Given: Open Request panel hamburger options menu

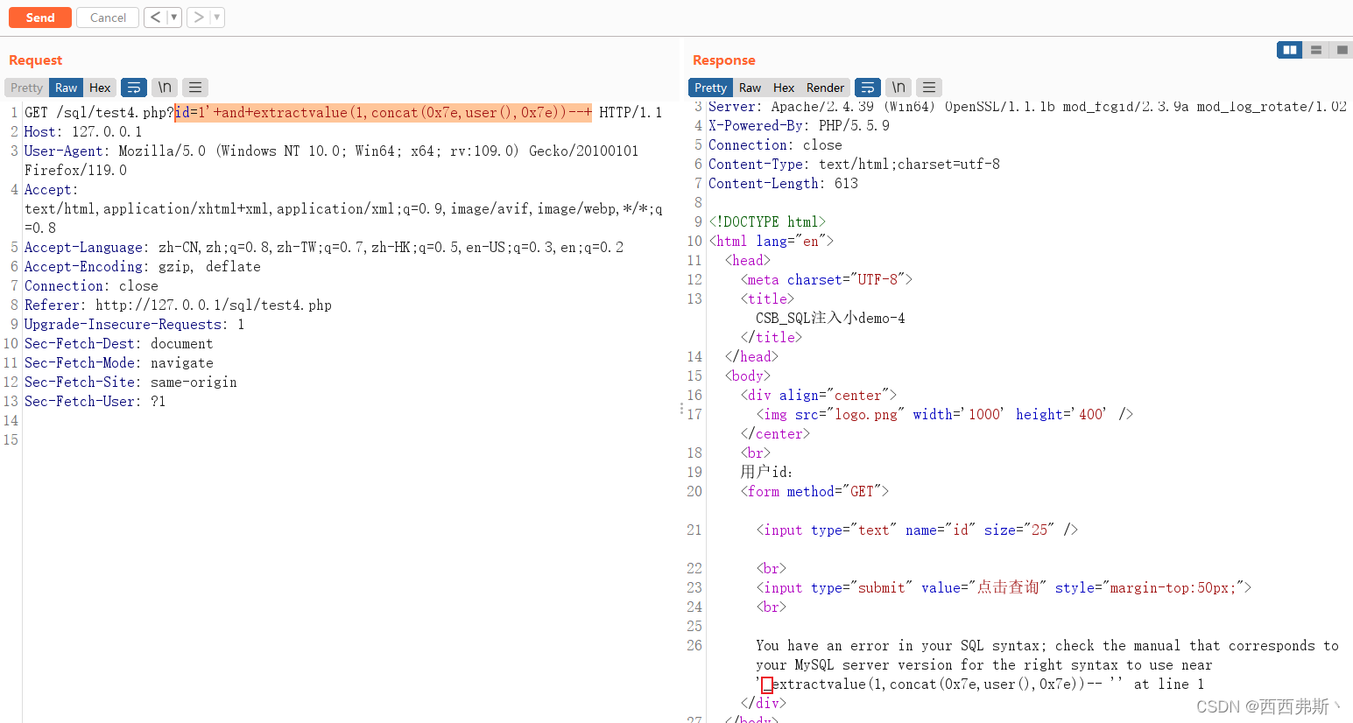Looking at the screenshot, I should click(195, 88).
